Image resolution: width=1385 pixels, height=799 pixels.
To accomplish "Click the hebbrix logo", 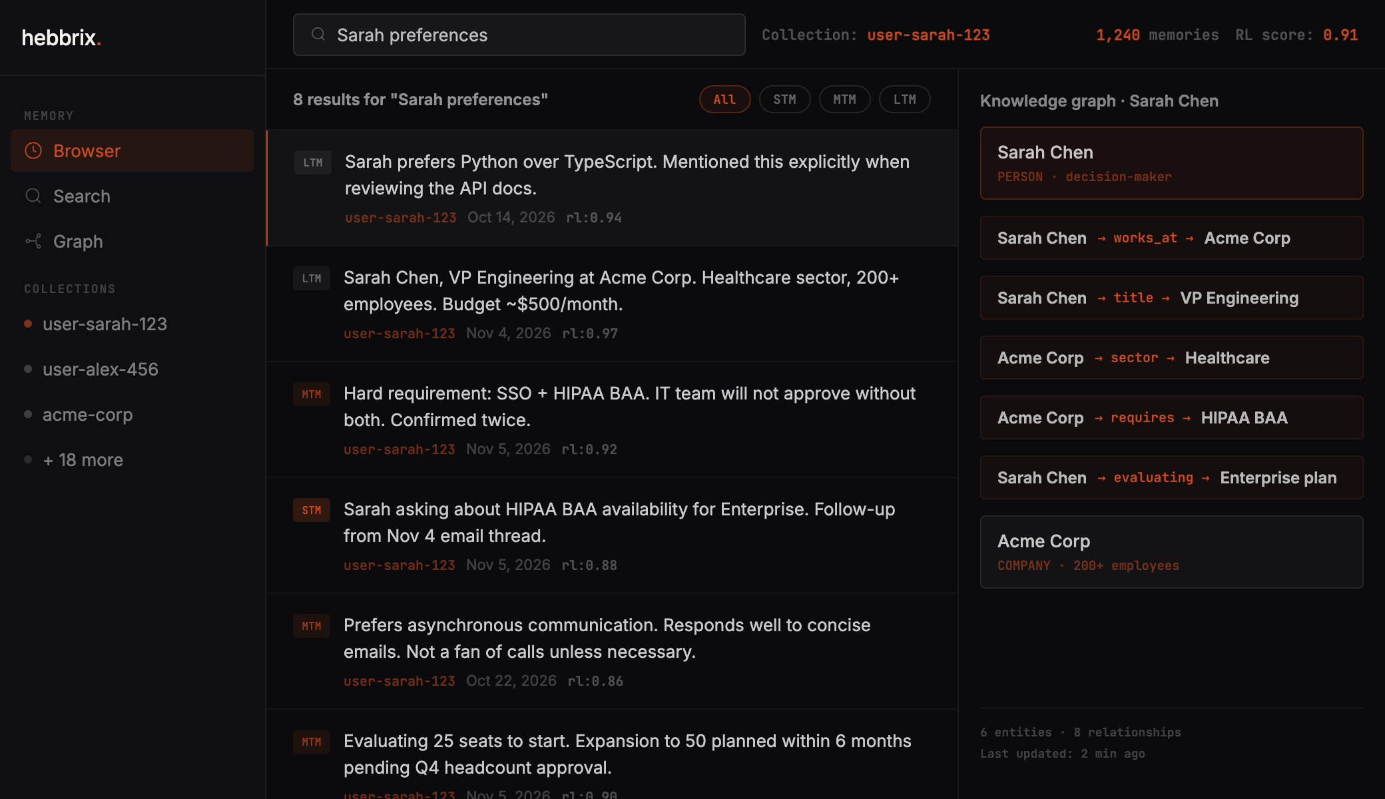I will (61, 38).
